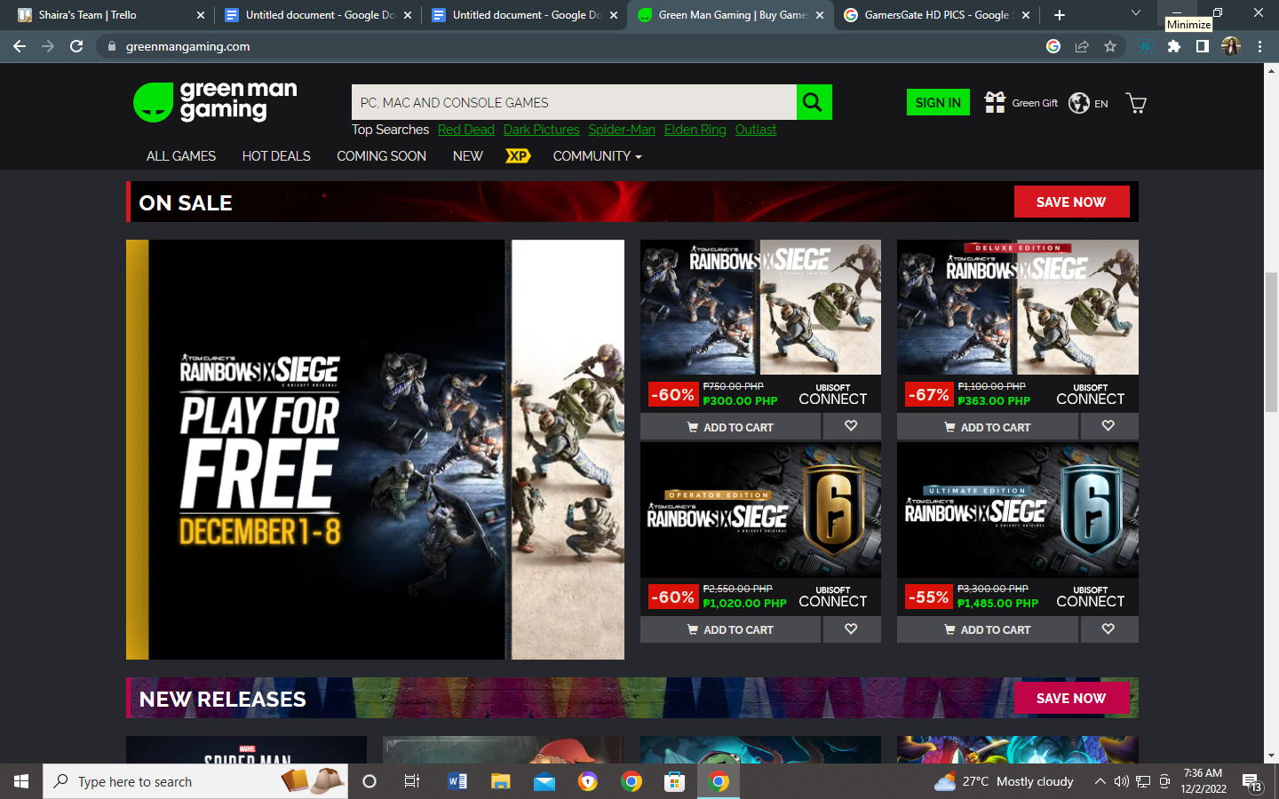Open COMING SOON navigation item
Image resolution: width=1279 pixels, height=799 pixels.
pos(381,156)
